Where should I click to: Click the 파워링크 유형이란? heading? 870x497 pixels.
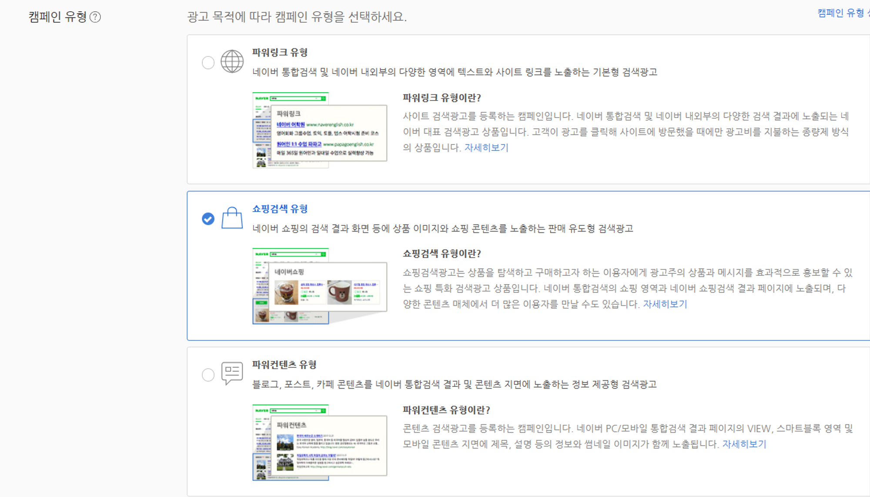442,97
